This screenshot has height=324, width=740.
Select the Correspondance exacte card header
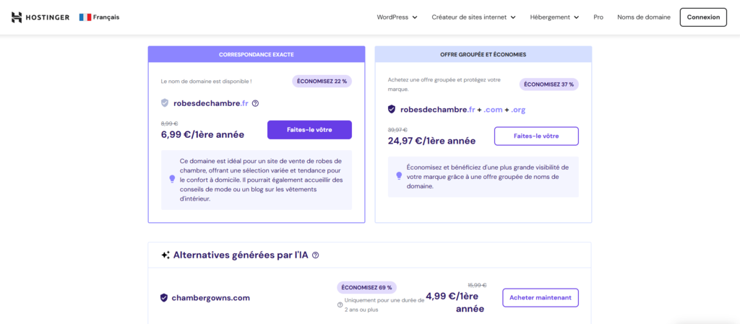point(257,55)
